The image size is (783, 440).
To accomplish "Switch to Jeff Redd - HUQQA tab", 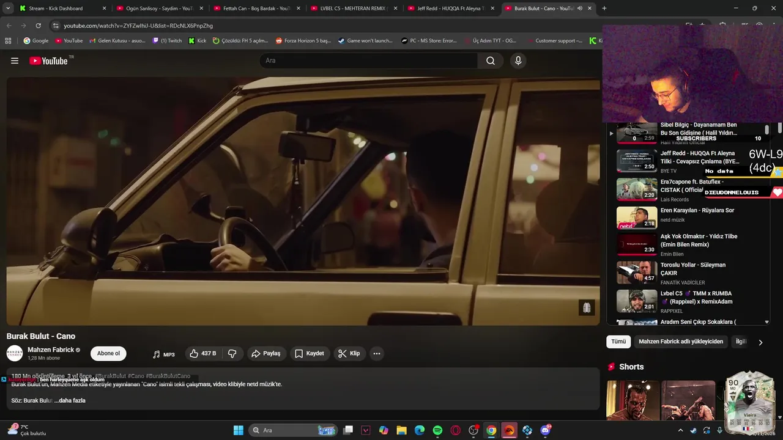I will point(451,9).
